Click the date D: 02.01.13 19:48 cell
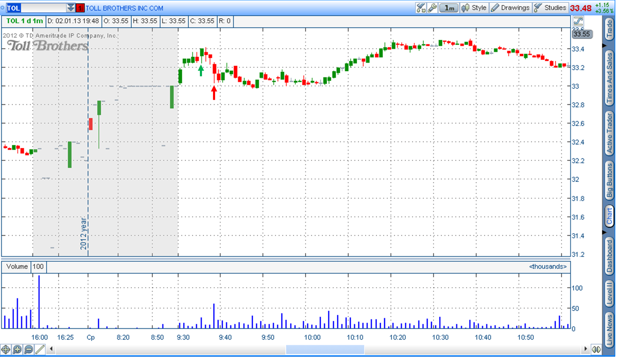617x357 pixels. click(x=73, y=21)
